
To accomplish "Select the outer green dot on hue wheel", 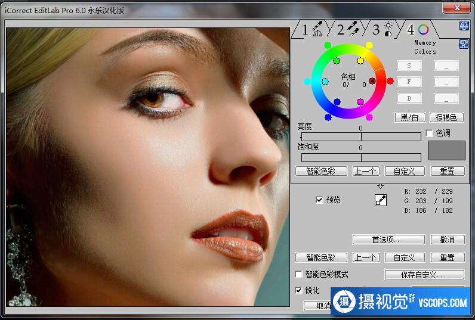I will coord(328,45).
